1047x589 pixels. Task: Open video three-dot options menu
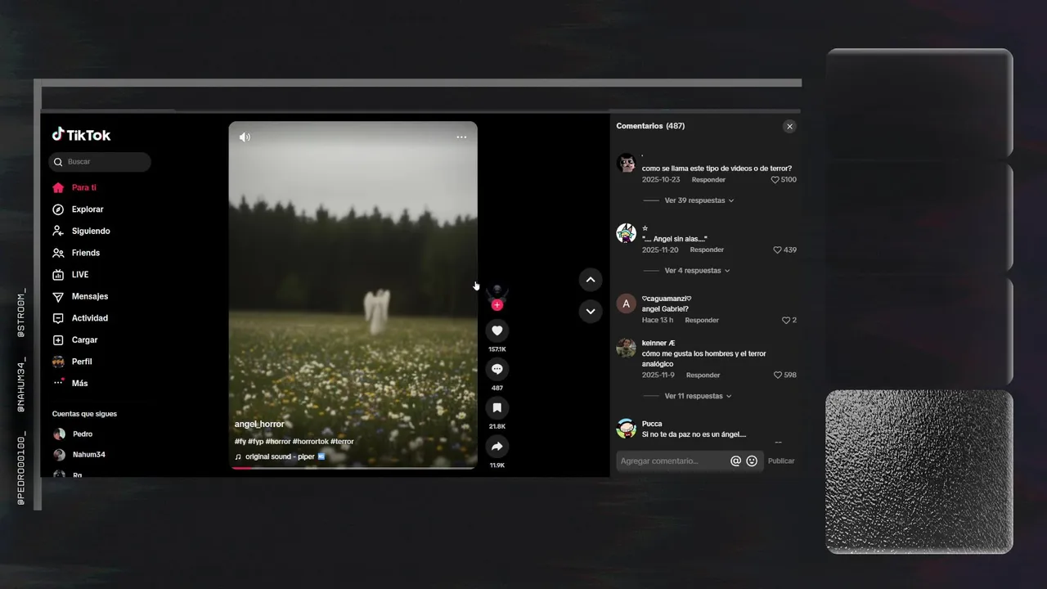click(x=461, y=137)
